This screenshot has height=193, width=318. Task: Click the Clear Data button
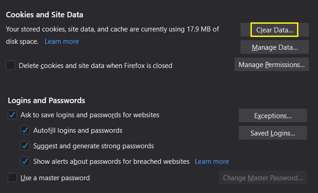(x=274, y=30)
